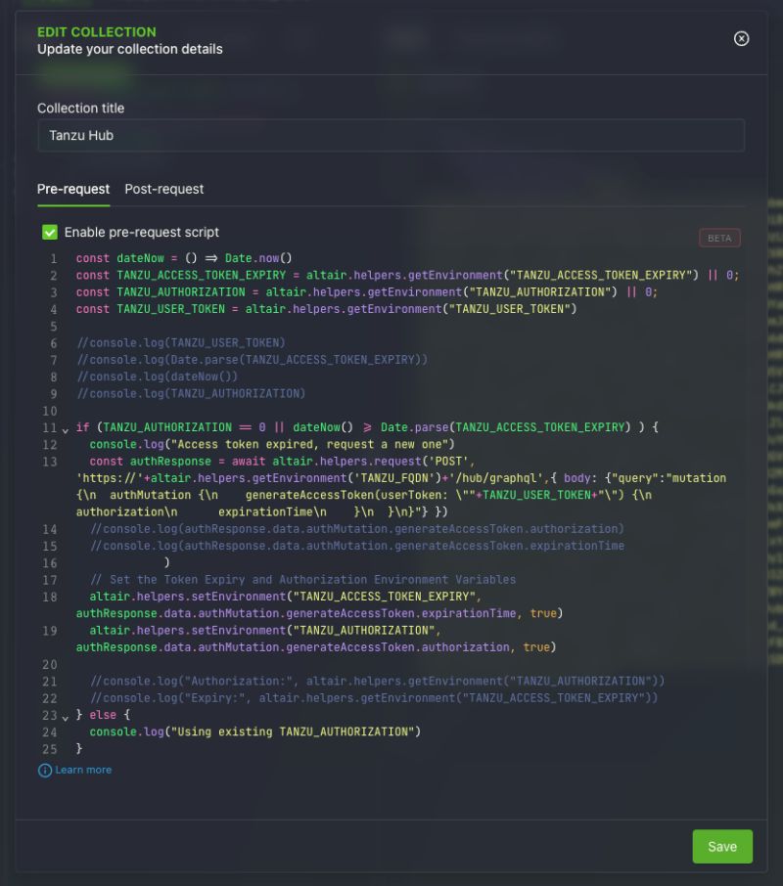Viewport: 783px width, 886px height.
Task: Click the info icon beside Learn more
Action: (x=45, y=771)
